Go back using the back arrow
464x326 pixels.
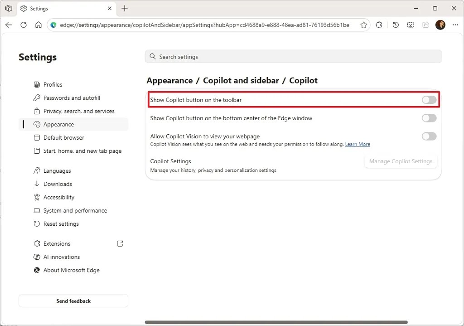[x=9, y=25]
